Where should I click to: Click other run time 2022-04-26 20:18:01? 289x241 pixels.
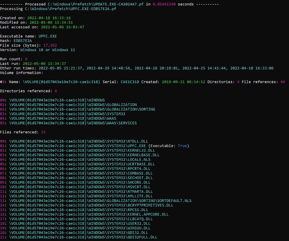156,68
